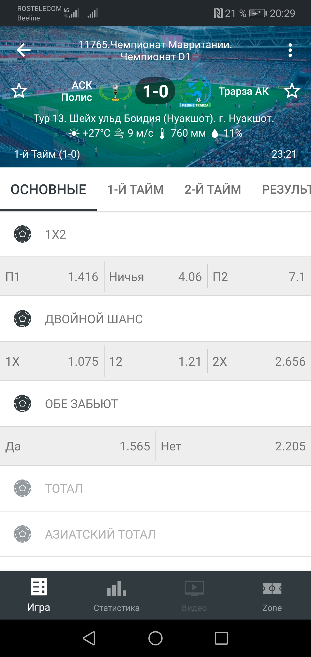Collapse the 1X2 market section

[x=155, y=234]
